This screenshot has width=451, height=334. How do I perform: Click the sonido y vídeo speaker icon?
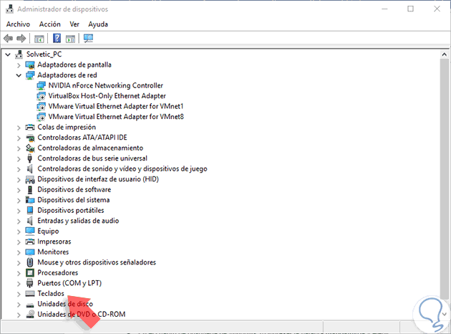point(29,168)
